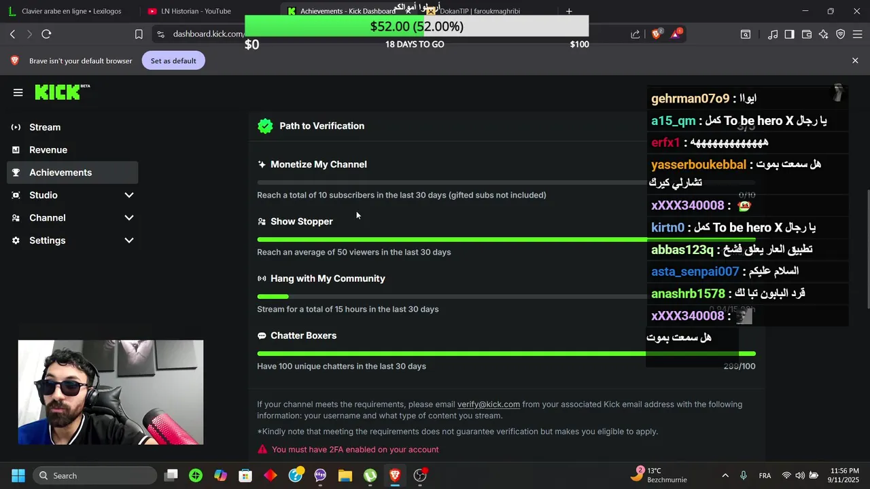Open Task View on the taskbar
This screenshot has width=870, height=489.
(x=171, y=475)
